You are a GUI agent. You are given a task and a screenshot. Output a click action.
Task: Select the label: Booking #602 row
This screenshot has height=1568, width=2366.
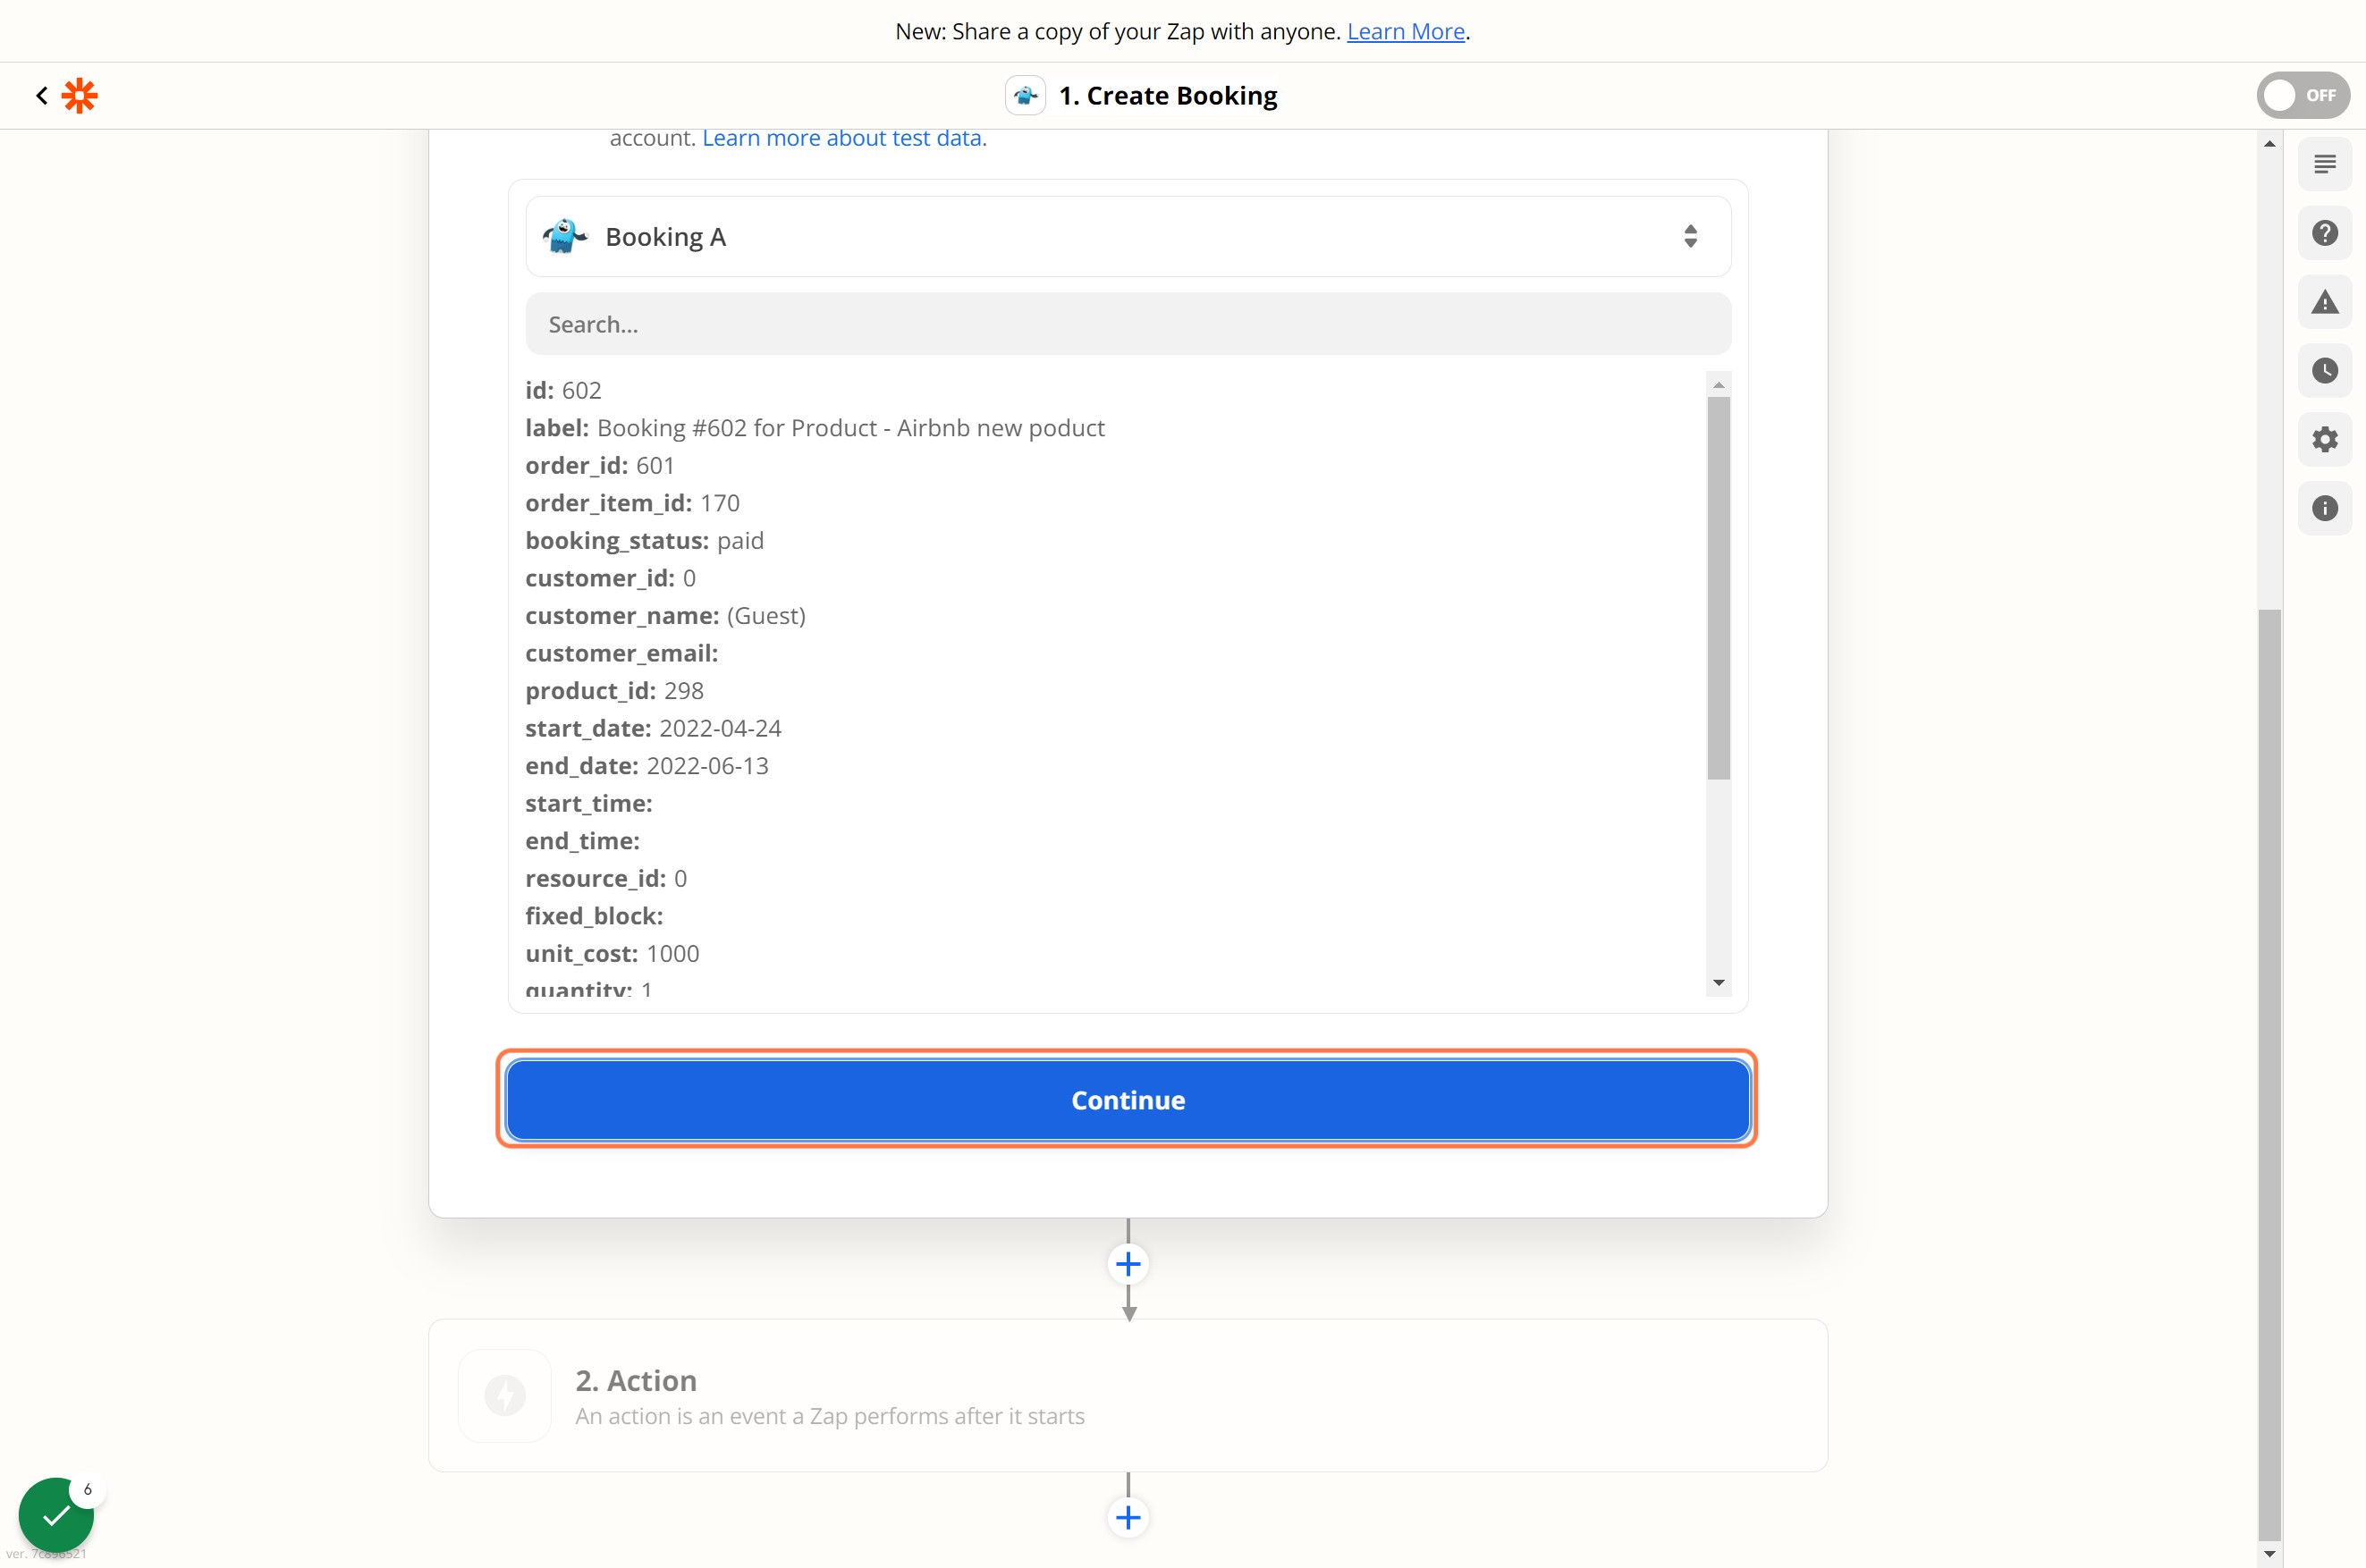pos(815,428)
